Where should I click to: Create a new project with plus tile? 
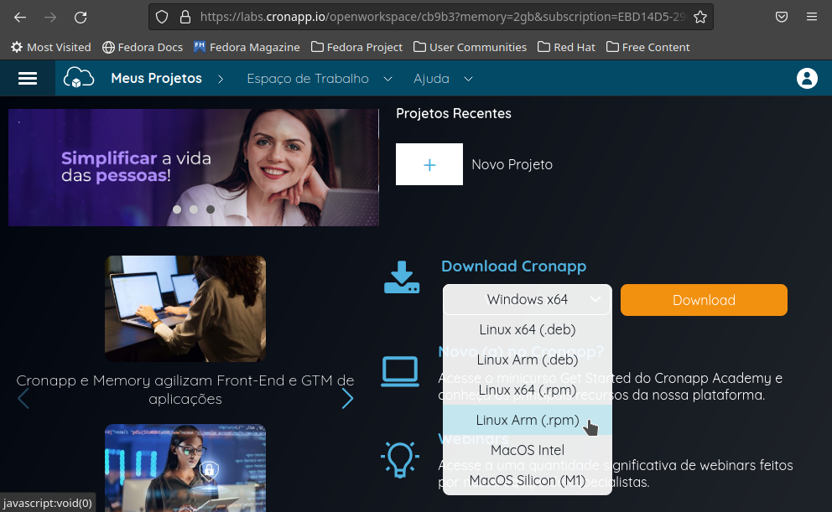[x=429, y=164]
